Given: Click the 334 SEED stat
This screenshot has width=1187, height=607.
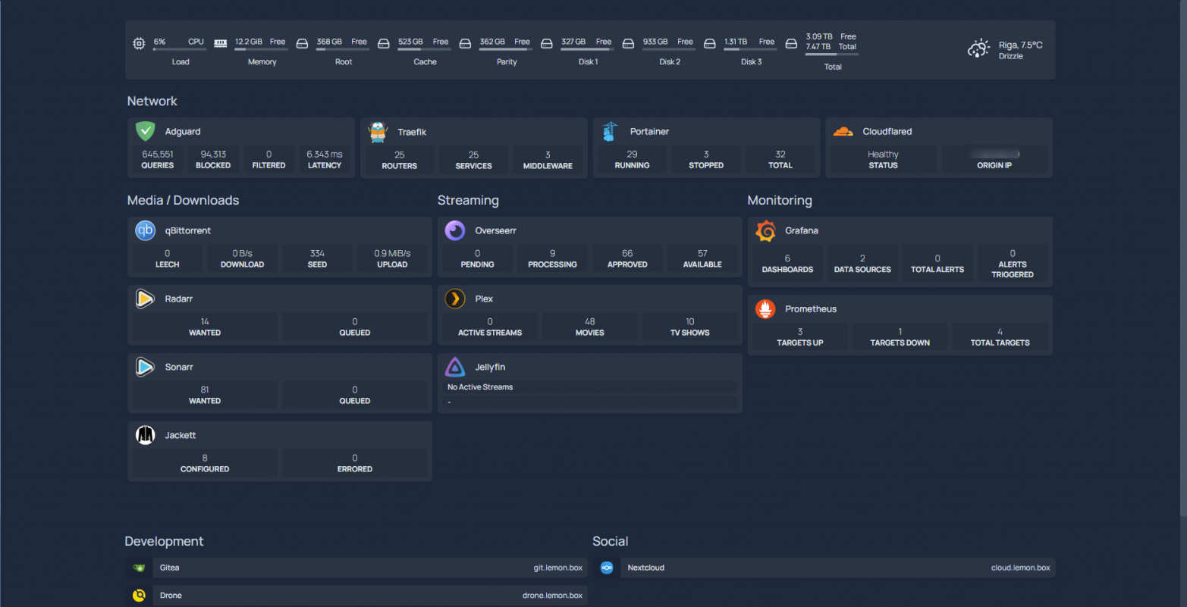Looking at the screenshot, I should coord(317,259).
